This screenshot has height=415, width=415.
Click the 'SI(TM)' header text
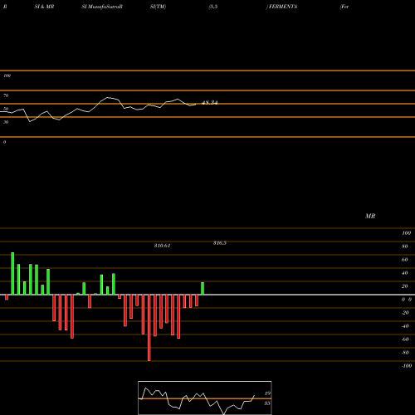158,7
